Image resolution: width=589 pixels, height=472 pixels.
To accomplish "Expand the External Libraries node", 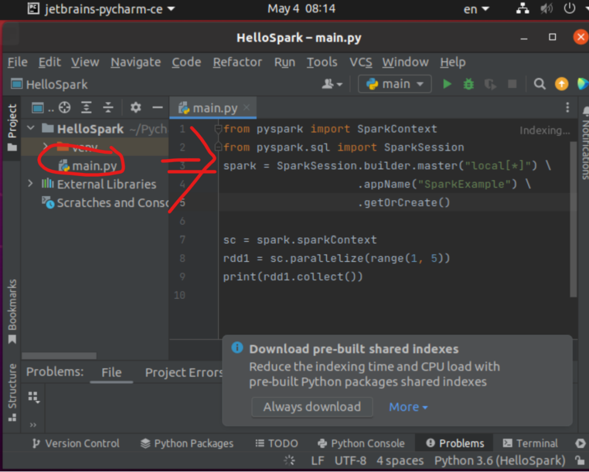I will tap(31, 184).
